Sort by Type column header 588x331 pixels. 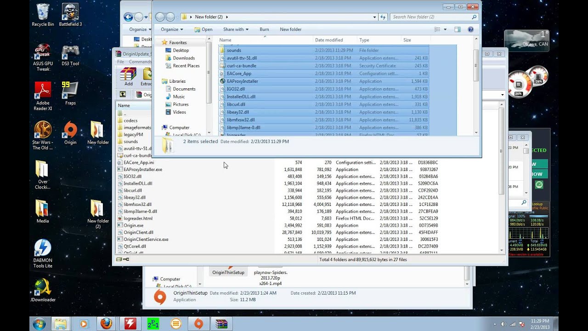(x=379, y=40)
